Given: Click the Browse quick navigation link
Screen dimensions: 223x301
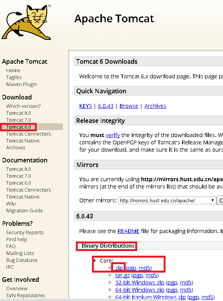Looking at the screenshot, I should tap(129, 106).
